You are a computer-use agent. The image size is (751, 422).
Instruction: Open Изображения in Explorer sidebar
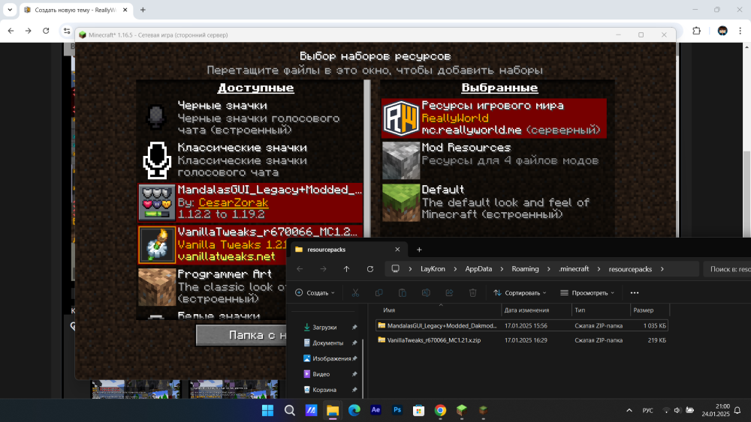click(331, 358)
